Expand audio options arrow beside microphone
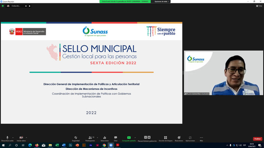The width and height of the screenshot is (264, 148). 13,137
